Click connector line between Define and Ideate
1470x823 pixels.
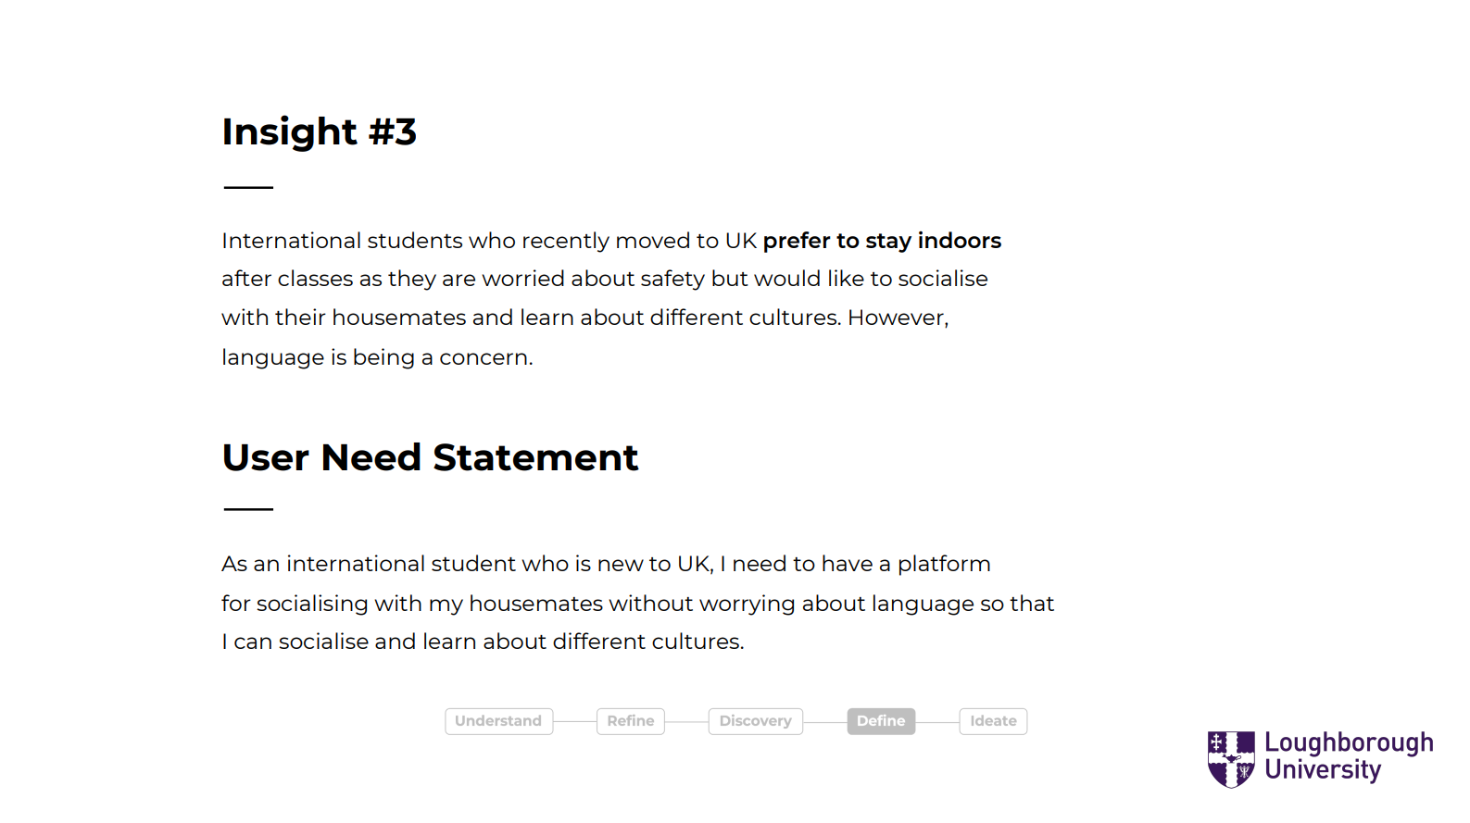point(937,721)
